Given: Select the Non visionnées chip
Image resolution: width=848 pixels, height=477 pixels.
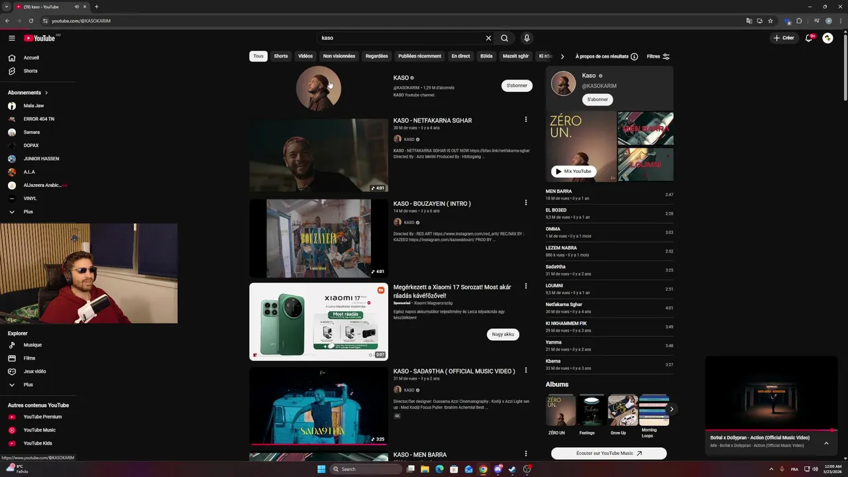Looking at the screenshot, I should click(x=339, y=56).
